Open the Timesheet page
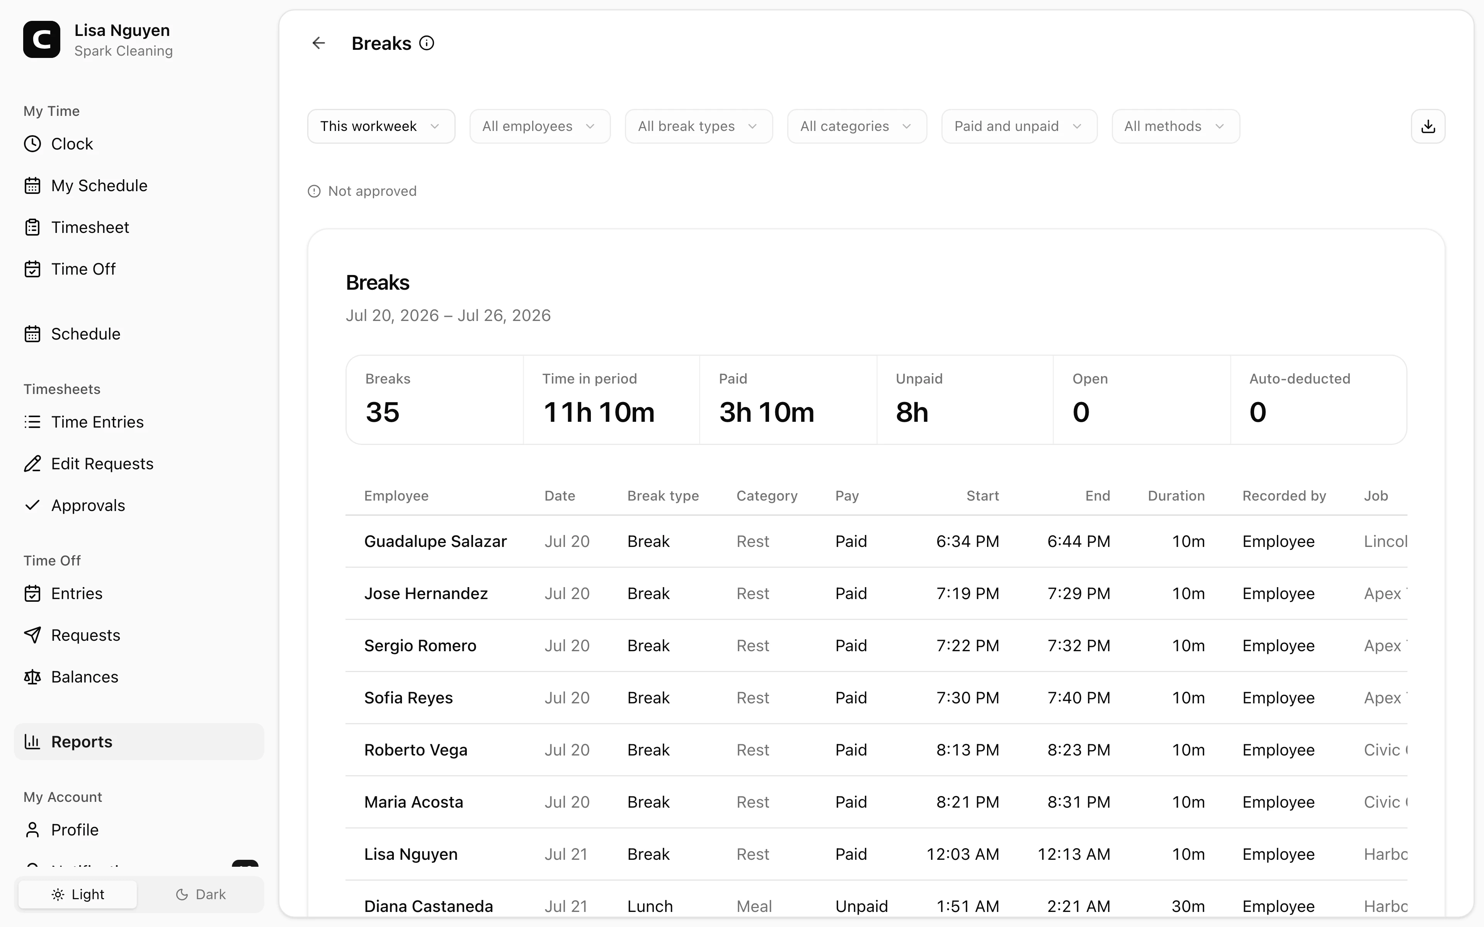This screenshot has width=1484, height=927. 139,228
